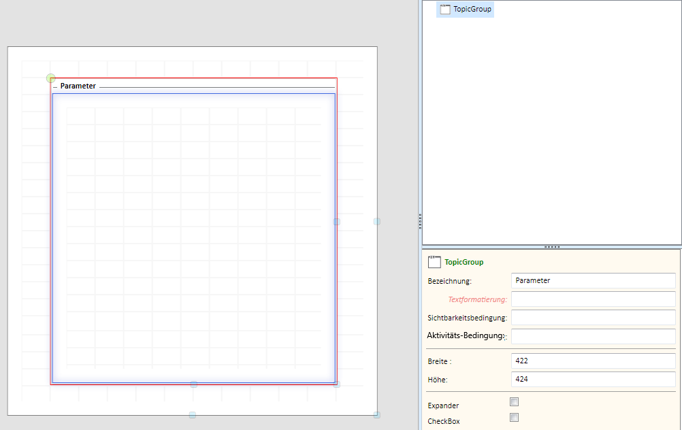
Task: Click the Bezeichnung field containing Parameter
Action: (x=593, y=280)
